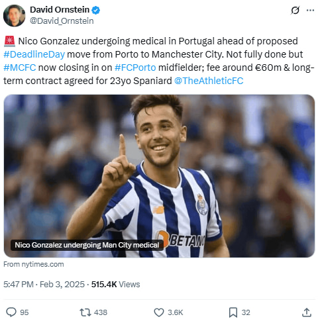This screenshot has width=320, height=321.
Task: Click the share upload icon
Action: tap(307, 312)
